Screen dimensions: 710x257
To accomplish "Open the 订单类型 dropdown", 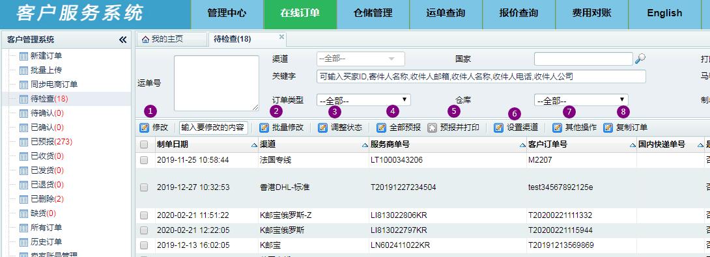I will tap(363, 100).
